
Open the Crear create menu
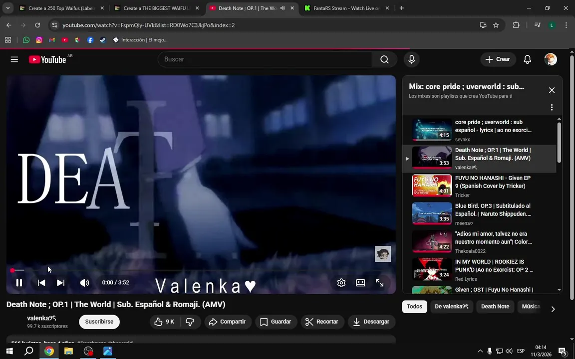coord(498,59)
